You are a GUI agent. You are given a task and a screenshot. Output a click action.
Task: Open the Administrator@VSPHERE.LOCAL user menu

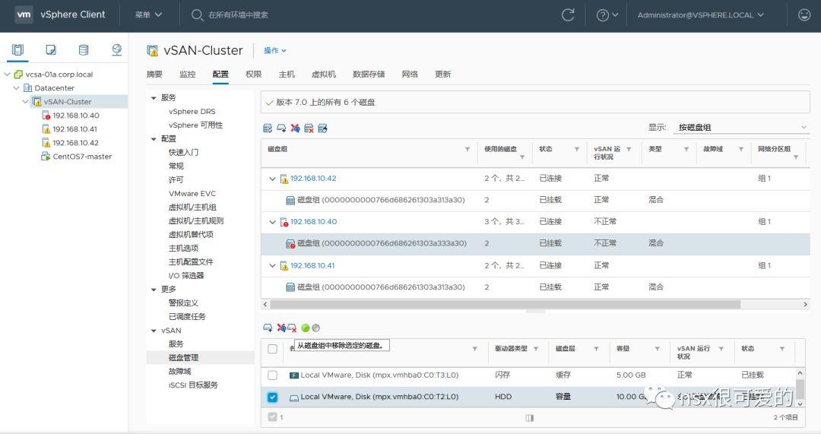click(701, 15)
